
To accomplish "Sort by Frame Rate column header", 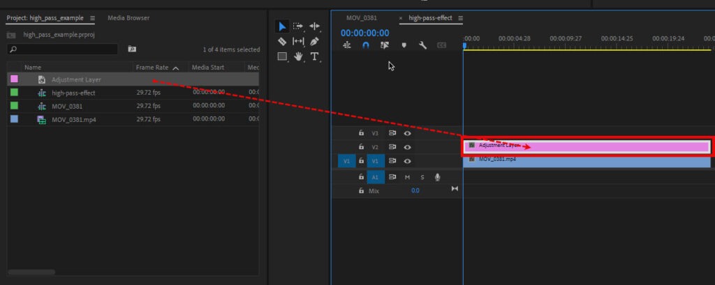I will [152, 68].
